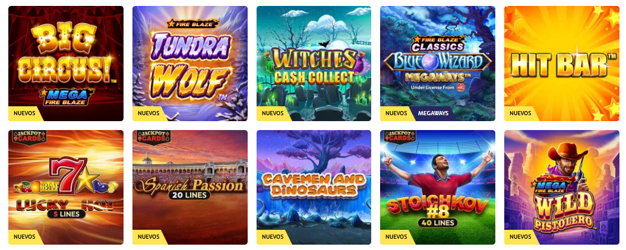Launch the Lucky Hot 5 Lines slot
626x250 pixels.
(x=66, y=187)
